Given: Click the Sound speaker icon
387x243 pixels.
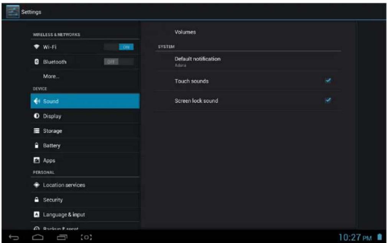Looking at the screenshot, I should pyautogui.click(x=37, y=101).
